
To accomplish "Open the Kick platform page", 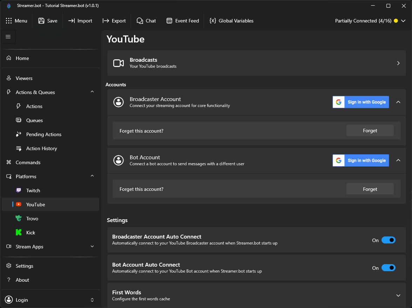I will (x=31, y=233).
